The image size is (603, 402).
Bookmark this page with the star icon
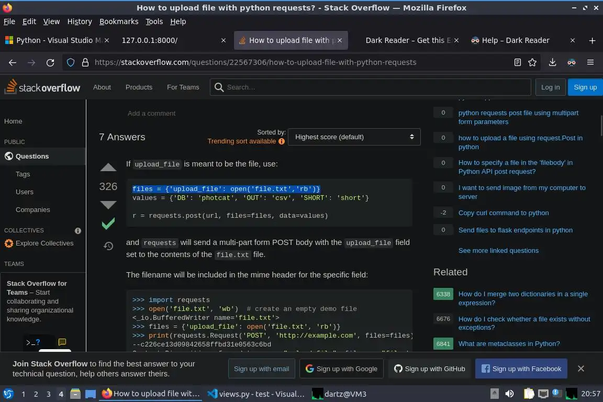(532, 62)
